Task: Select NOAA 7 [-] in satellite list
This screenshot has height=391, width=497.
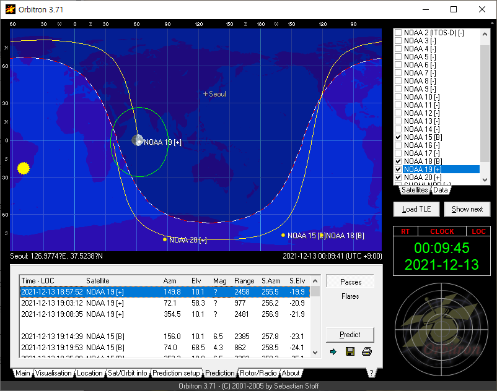Action: (x=420, y=73)
